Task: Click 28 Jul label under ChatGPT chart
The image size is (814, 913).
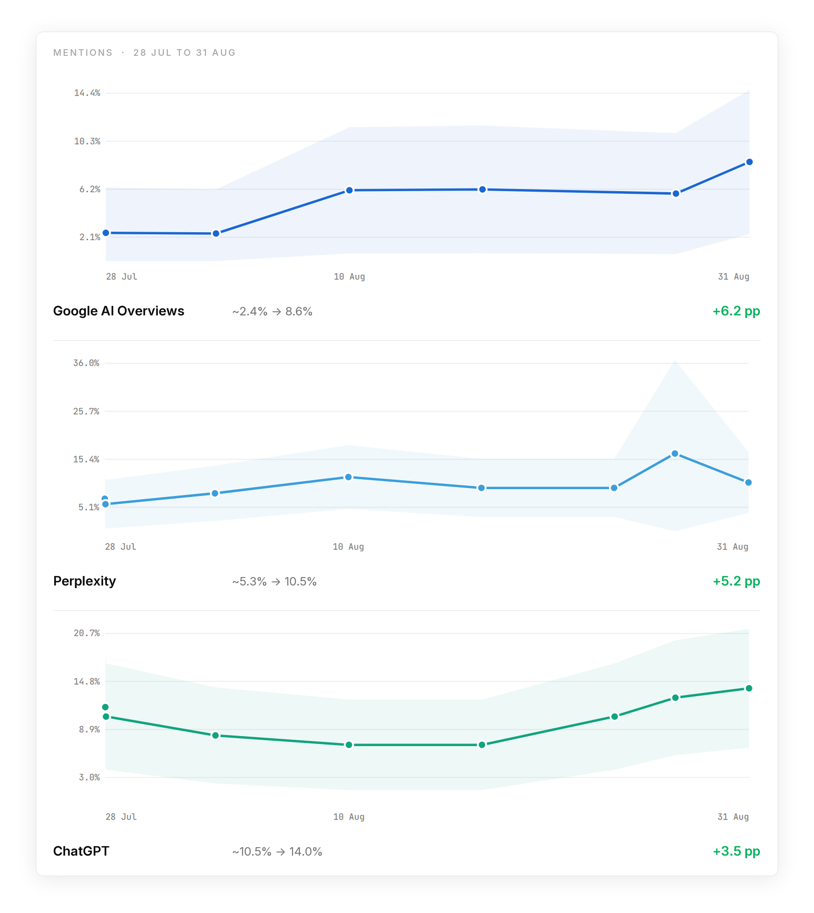Action: point(121,817)
